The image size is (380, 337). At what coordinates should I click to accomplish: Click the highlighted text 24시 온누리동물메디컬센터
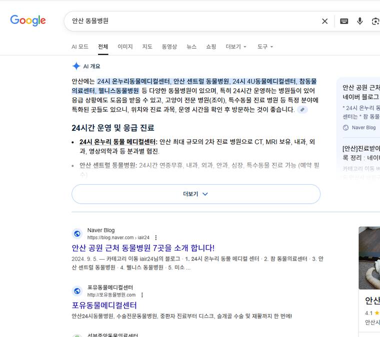click(133, 81)
